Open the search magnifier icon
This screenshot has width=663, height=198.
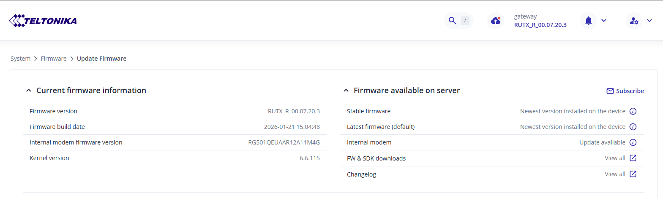click(x=452, y=21)
